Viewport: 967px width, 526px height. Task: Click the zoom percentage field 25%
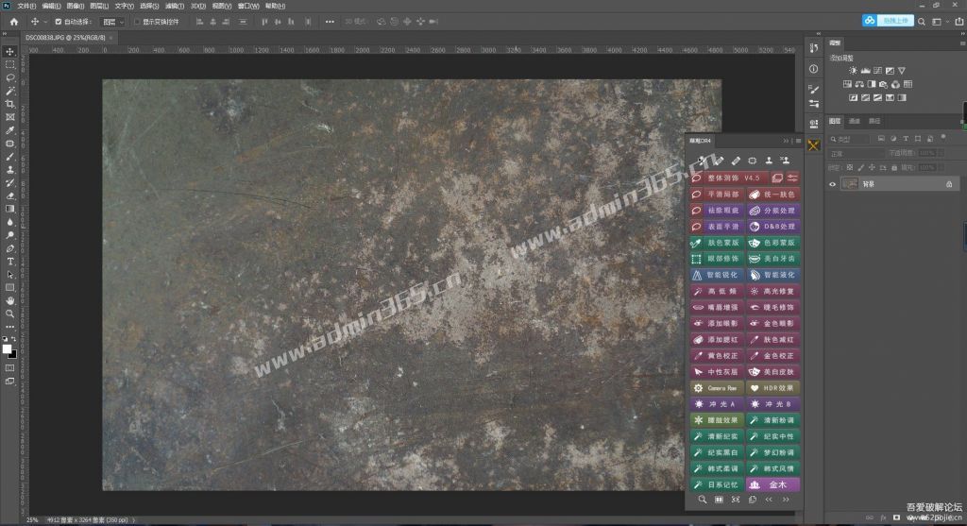[32, 519]
